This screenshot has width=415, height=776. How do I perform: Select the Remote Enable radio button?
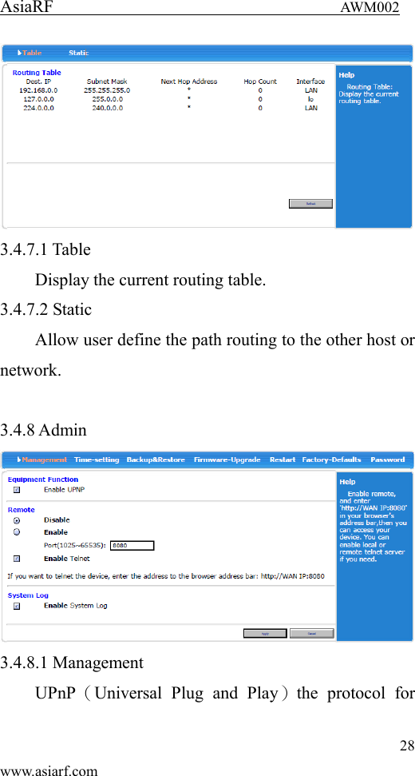point(17,532)
